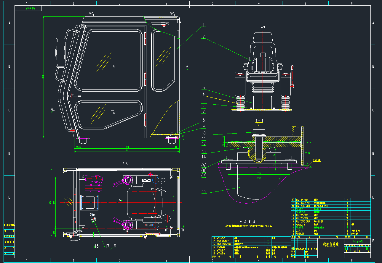This screenshot has width=382, height=263.
Task: Select part callout 13 in the B-B detail
Action: pos(204,152)
